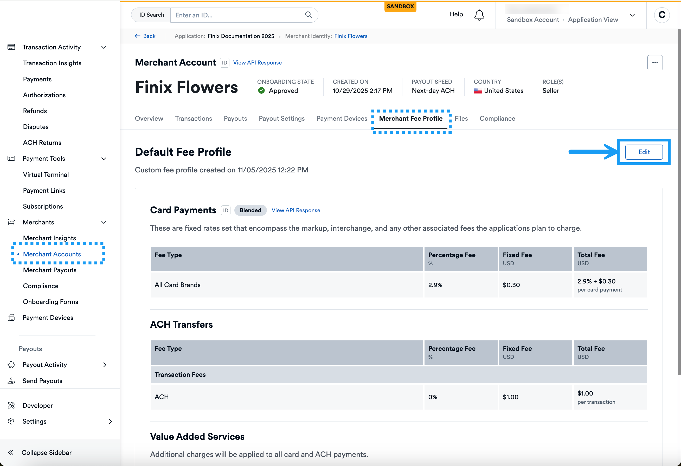Click the Payment Devices sidebar icon
The image size is (681, 466).
[x=11, y=318]
